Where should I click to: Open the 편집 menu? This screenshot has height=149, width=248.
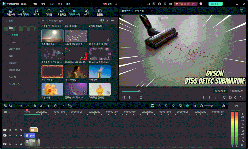pyautogui.click(x=43, y=4)
